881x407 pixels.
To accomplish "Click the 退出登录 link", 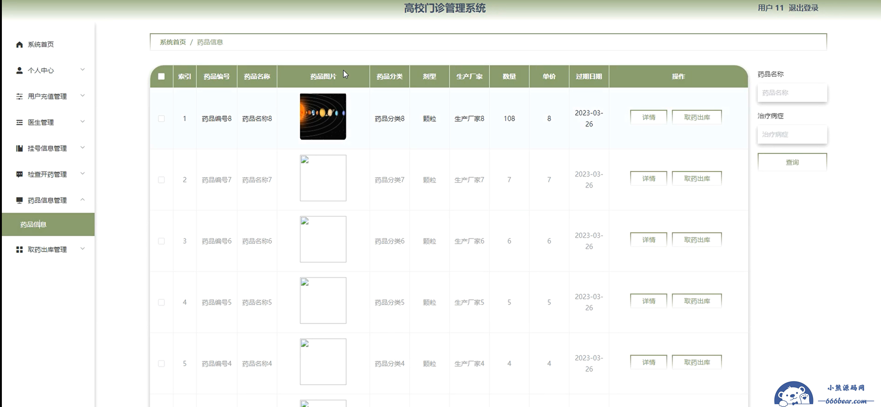I will 803,8.
